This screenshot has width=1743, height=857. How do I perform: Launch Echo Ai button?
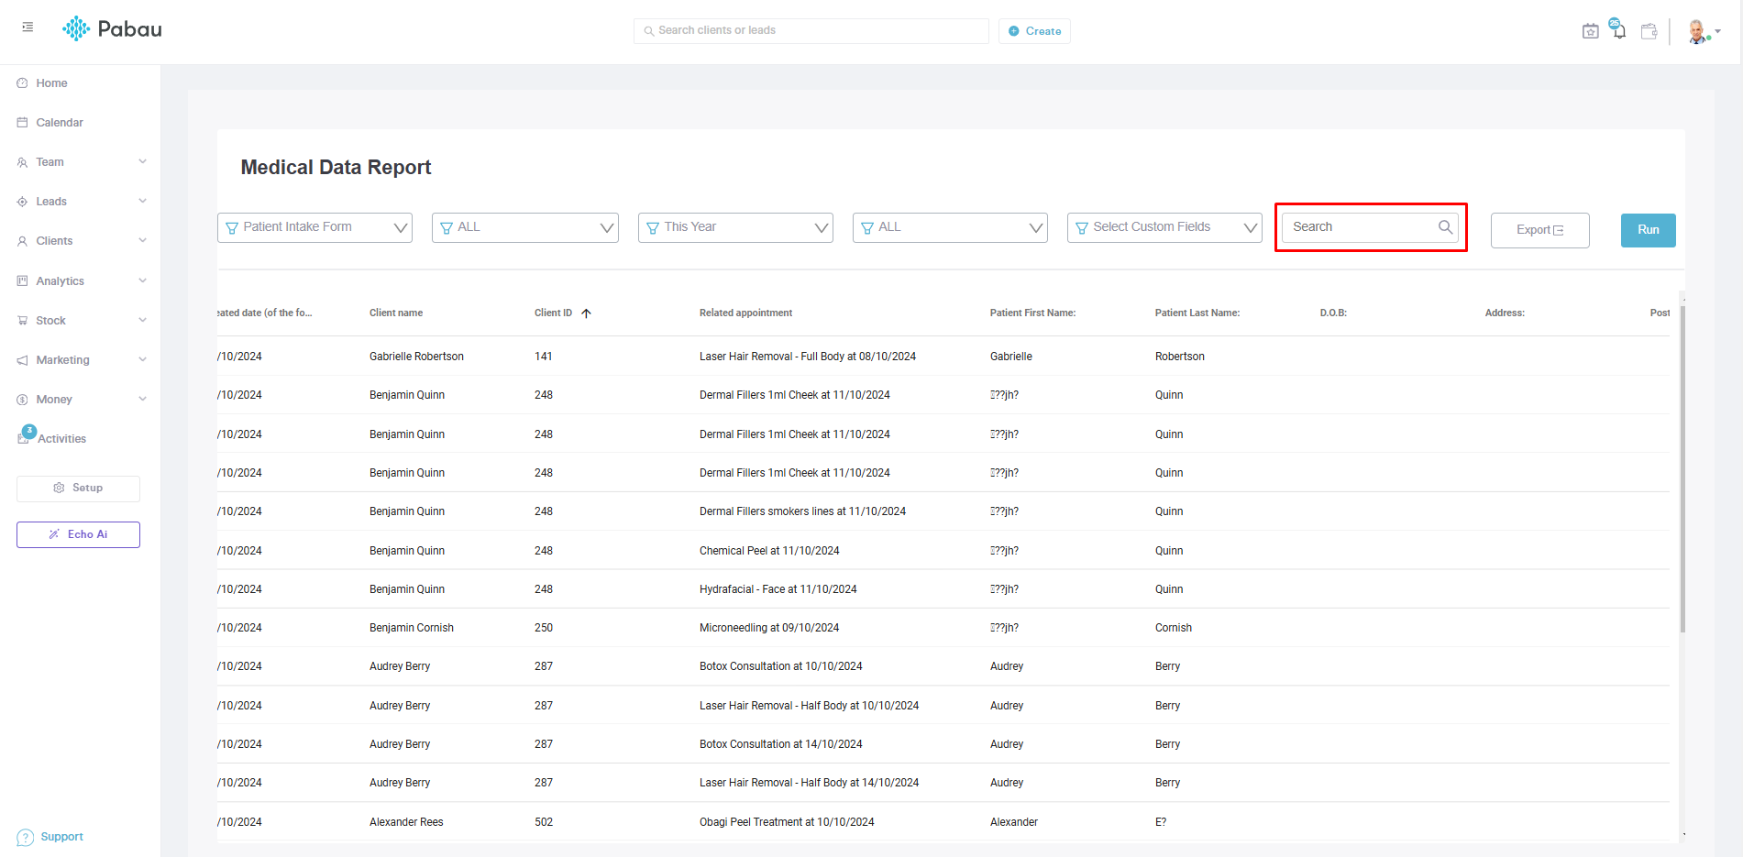click(x=78, y=534)
